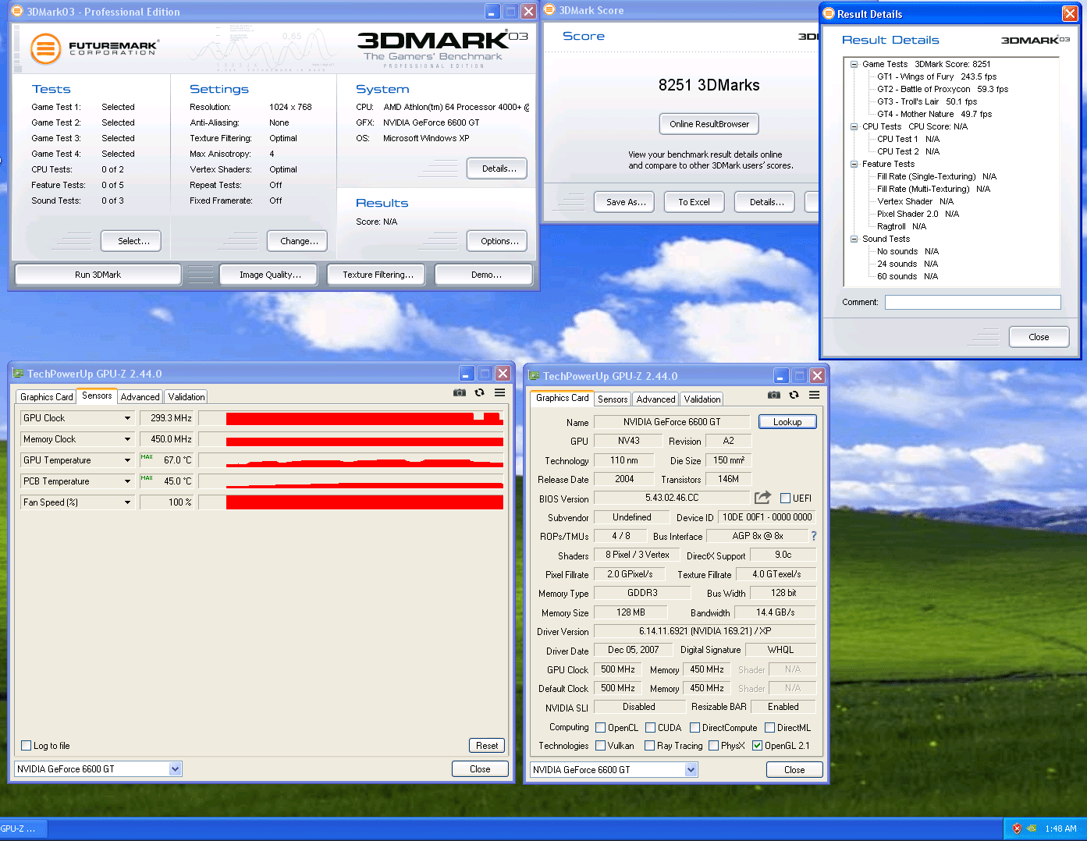Click To Excel button
The height and width of the screenshot is (841, 1087).
click(694, 202)
